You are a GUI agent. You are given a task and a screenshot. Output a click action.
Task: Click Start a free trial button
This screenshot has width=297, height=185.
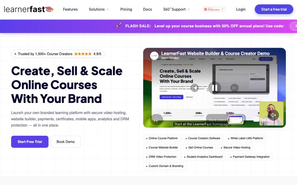[274, 9]
